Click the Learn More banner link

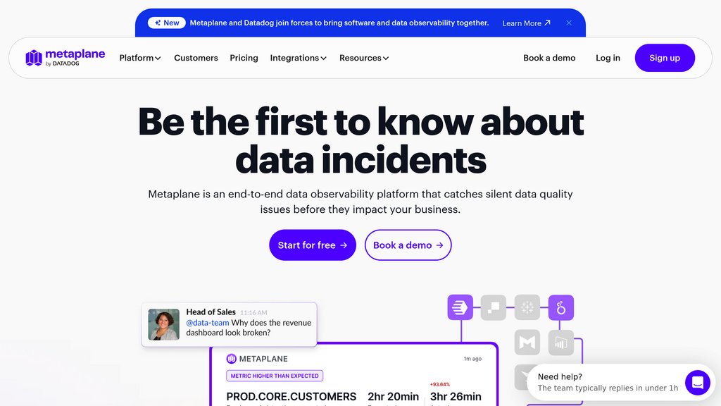526,23
